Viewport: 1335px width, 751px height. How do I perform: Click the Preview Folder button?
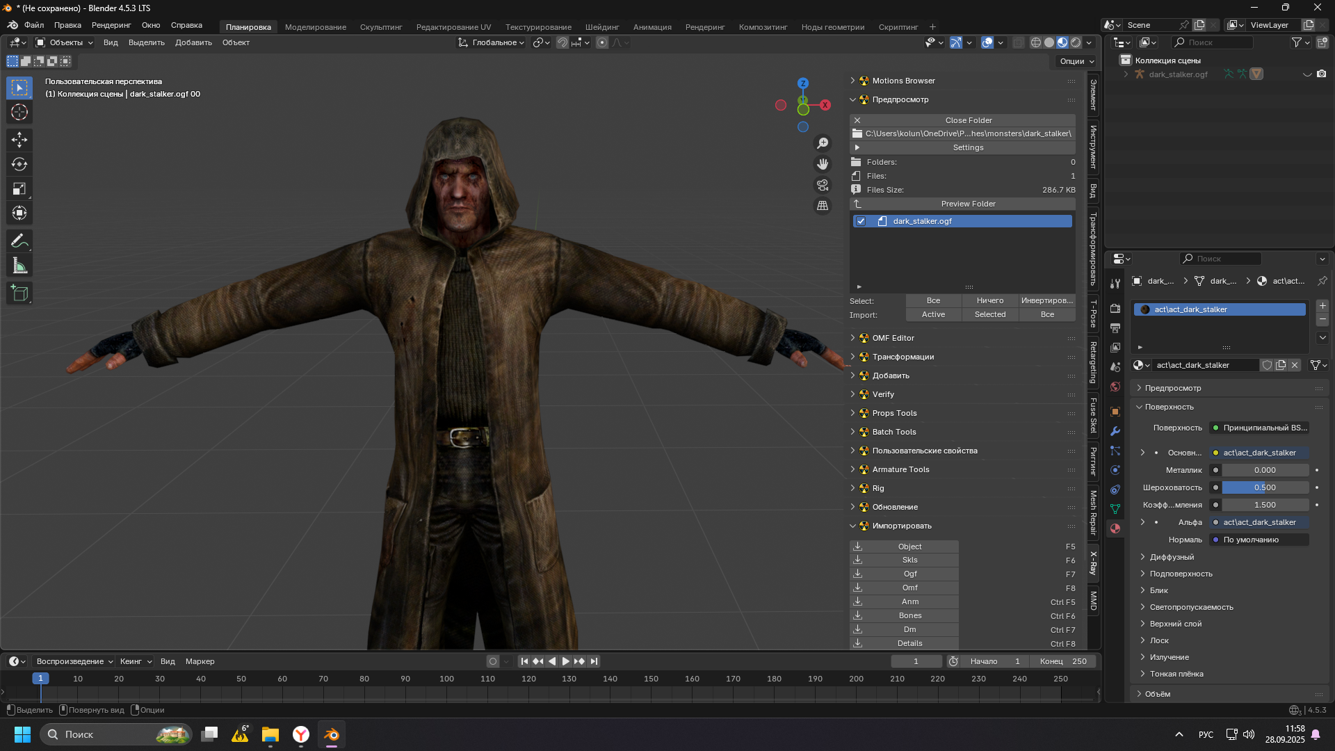(967, 204)
